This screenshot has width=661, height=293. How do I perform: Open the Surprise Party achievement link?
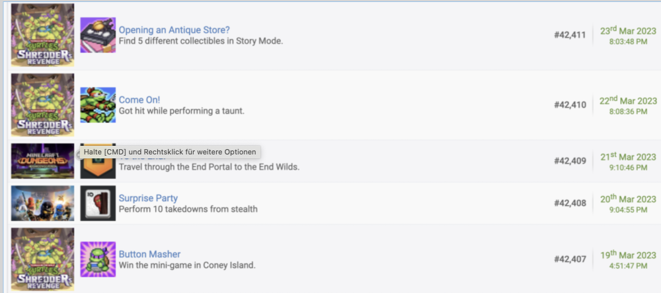[x=148, y=198]
